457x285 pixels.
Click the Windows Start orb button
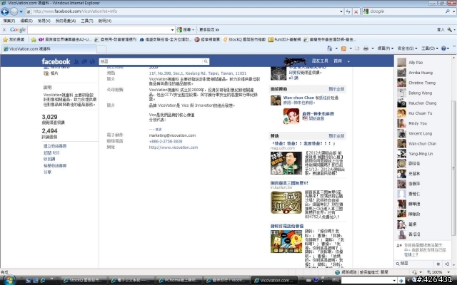(x=9, y=280)
